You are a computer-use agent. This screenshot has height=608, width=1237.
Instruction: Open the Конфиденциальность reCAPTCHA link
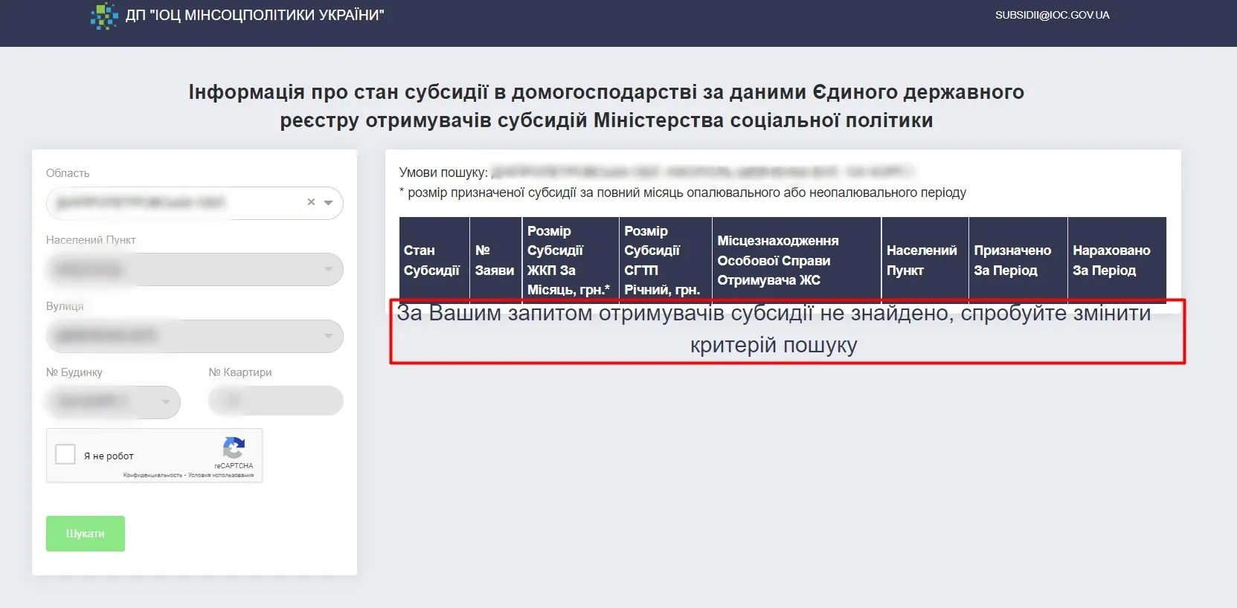pyautogui.click(x=152, y=475)
